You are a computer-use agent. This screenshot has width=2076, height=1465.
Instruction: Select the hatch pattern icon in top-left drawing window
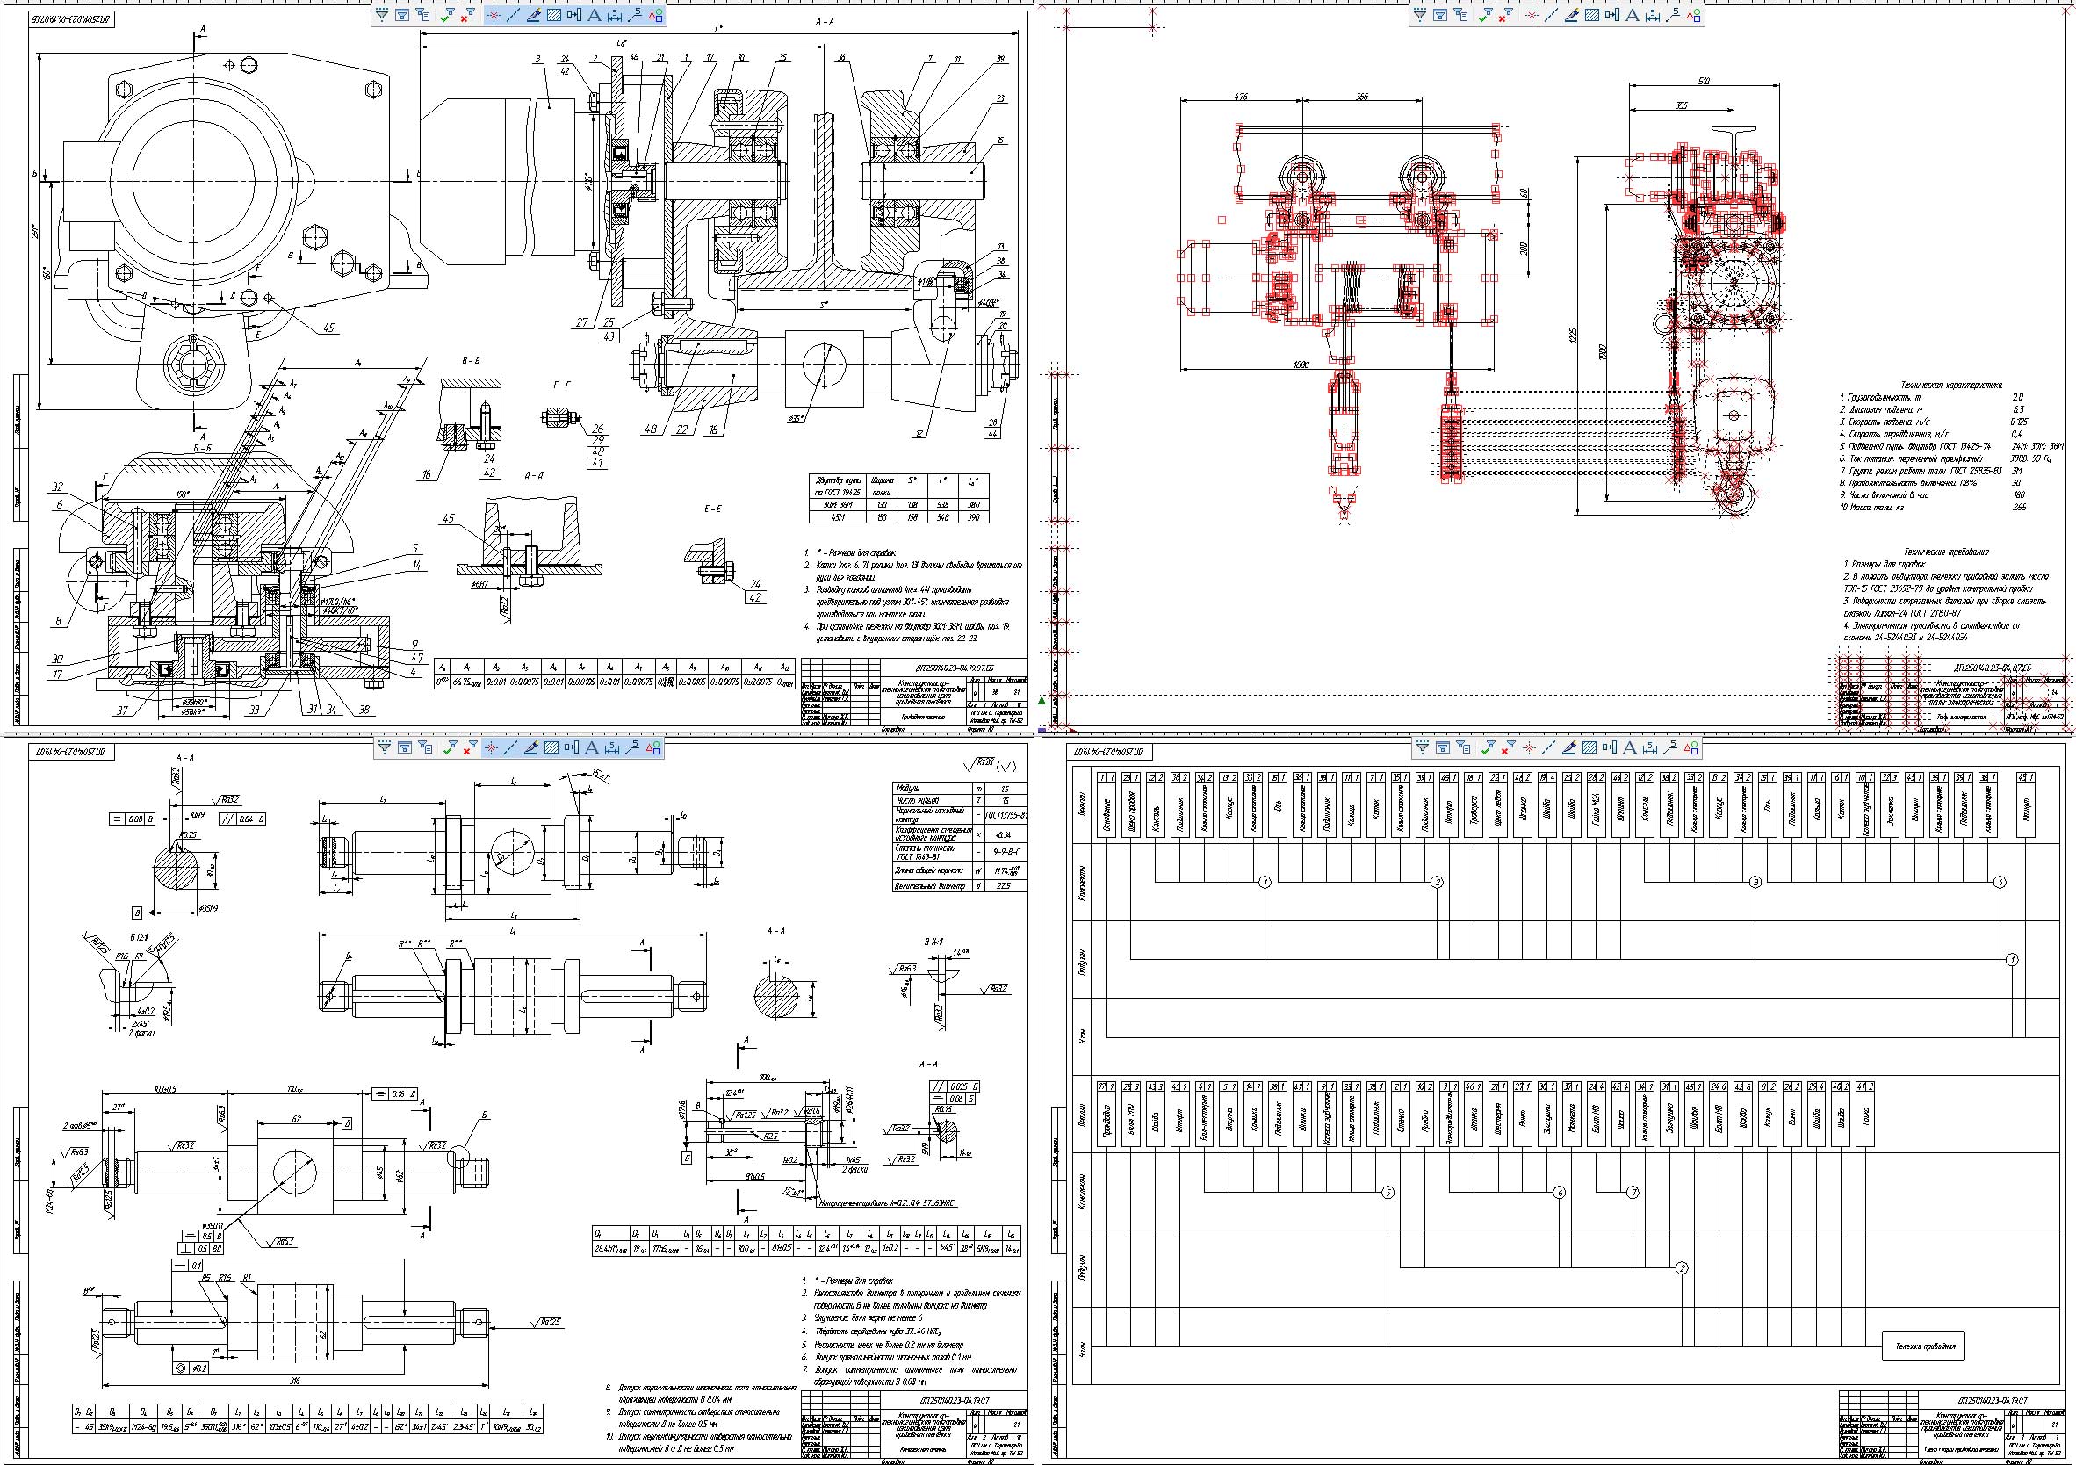click(x=553, y=16)
